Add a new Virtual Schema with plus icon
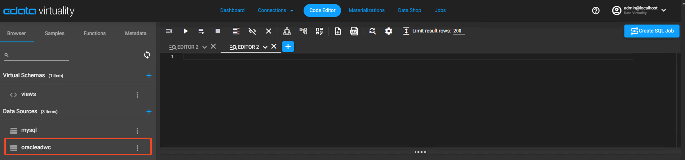The image size is (685, 160). pos(149,75)
